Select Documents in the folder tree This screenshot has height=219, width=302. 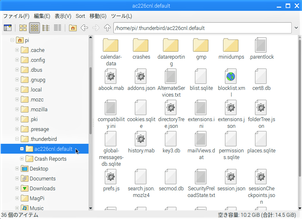coord(43,179)
